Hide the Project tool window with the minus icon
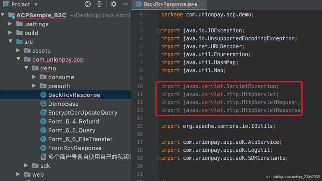The width and height of the screenshot is (322, 181). click(125, 4)
